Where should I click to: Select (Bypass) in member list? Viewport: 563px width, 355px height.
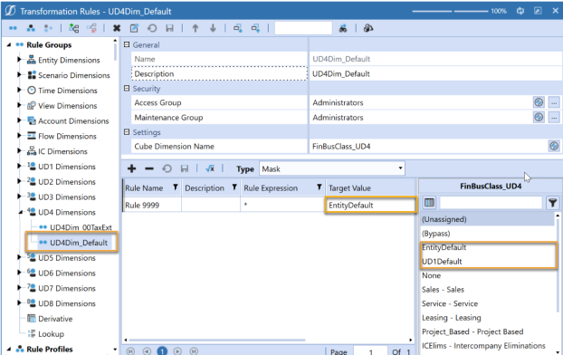tap(488, 234)
